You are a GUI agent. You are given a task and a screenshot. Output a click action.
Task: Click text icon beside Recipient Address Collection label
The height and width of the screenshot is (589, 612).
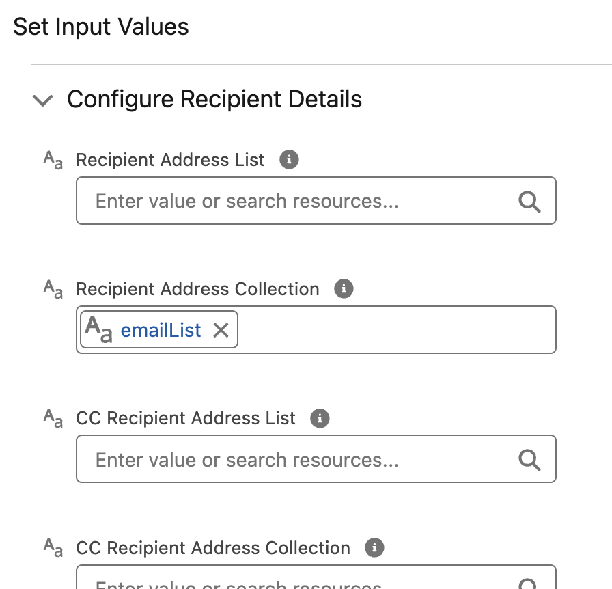click(53, 290)
